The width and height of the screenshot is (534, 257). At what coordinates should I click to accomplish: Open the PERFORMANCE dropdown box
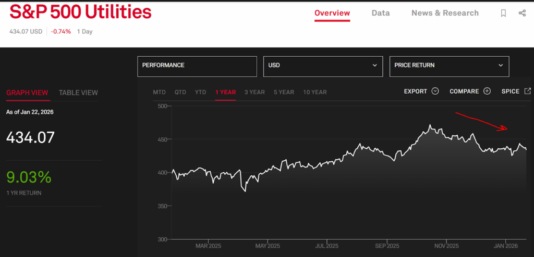coord(197,66)
